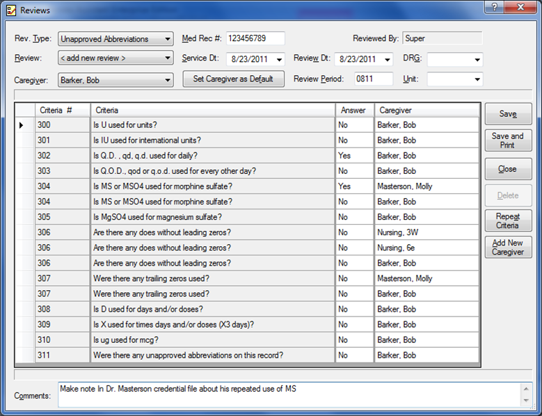The width and height of the screenshot is (542, 416).
Task: Click the Comments text box
Action: tap(289, 394)
